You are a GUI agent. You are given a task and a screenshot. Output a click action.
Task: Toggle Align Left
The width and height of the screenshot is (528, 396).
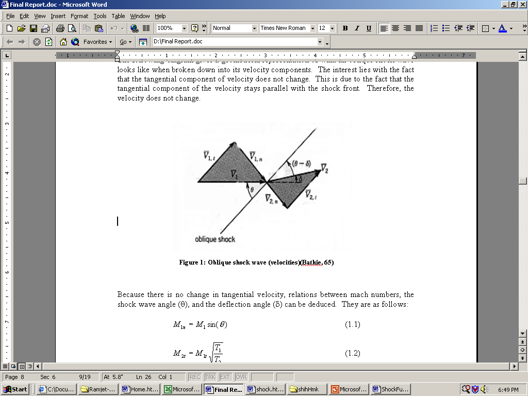(384, 28)
